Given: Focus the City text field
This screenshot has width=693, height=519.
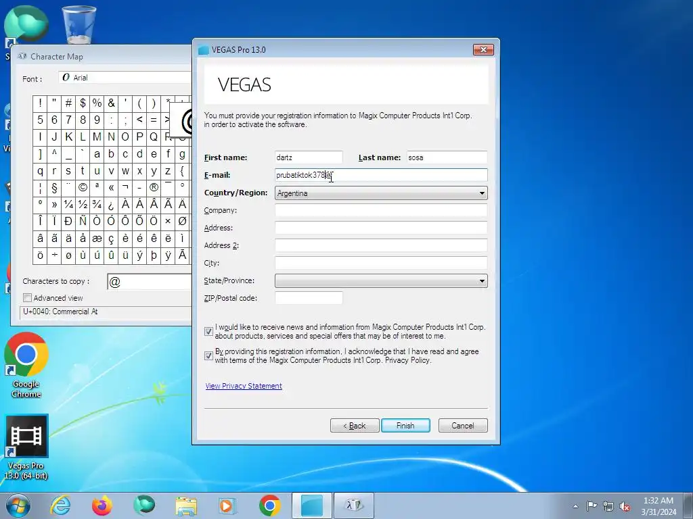Looking at the screenshot, I should (x=381, y=263).
